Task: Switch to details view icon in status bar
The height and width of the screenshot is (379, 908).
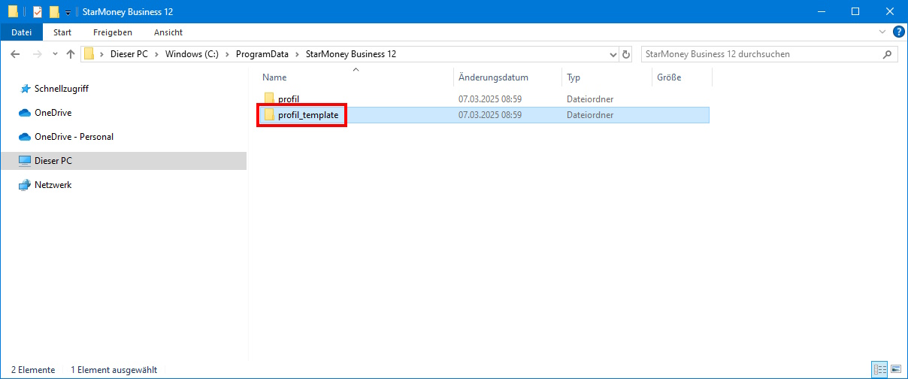Action: pos(879,370)
